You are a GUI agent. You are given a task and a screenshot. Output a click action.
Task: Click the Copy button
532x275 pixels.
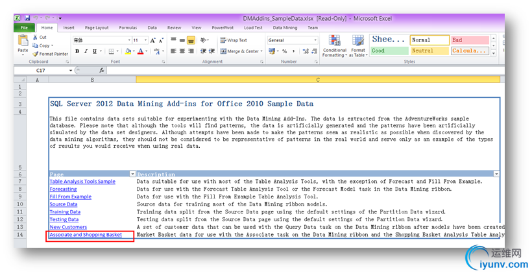click(x=42, y=45)
